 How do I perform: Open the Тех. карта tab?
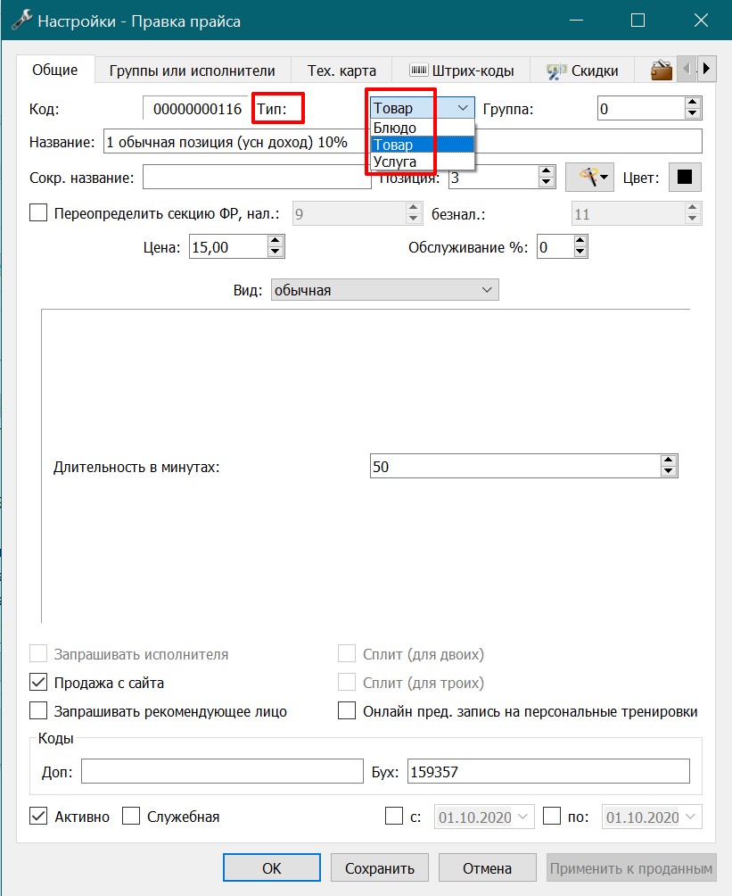pos(341,71)
